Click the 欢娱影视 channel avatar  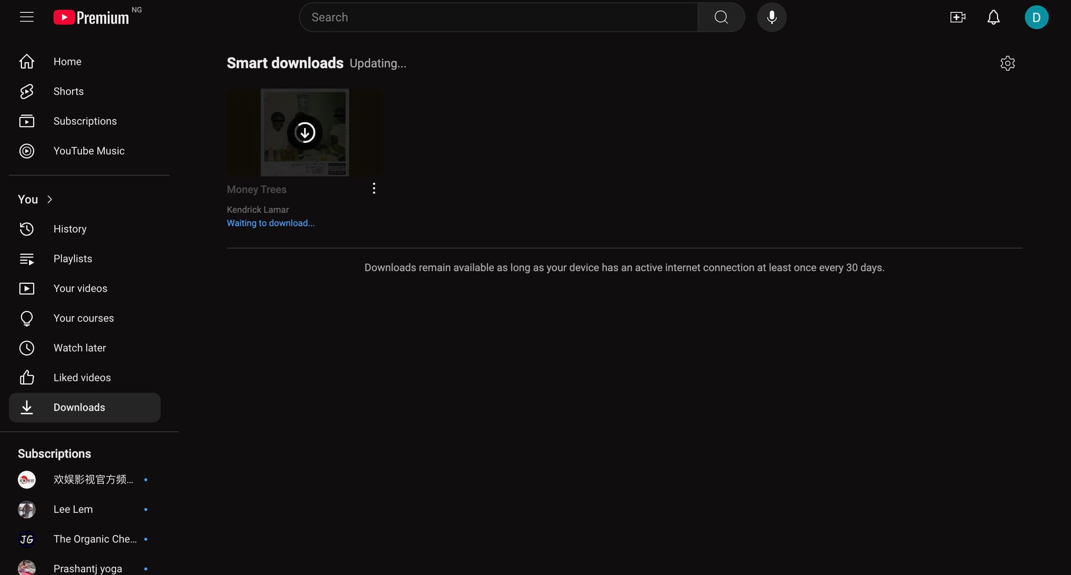(27, 480)
